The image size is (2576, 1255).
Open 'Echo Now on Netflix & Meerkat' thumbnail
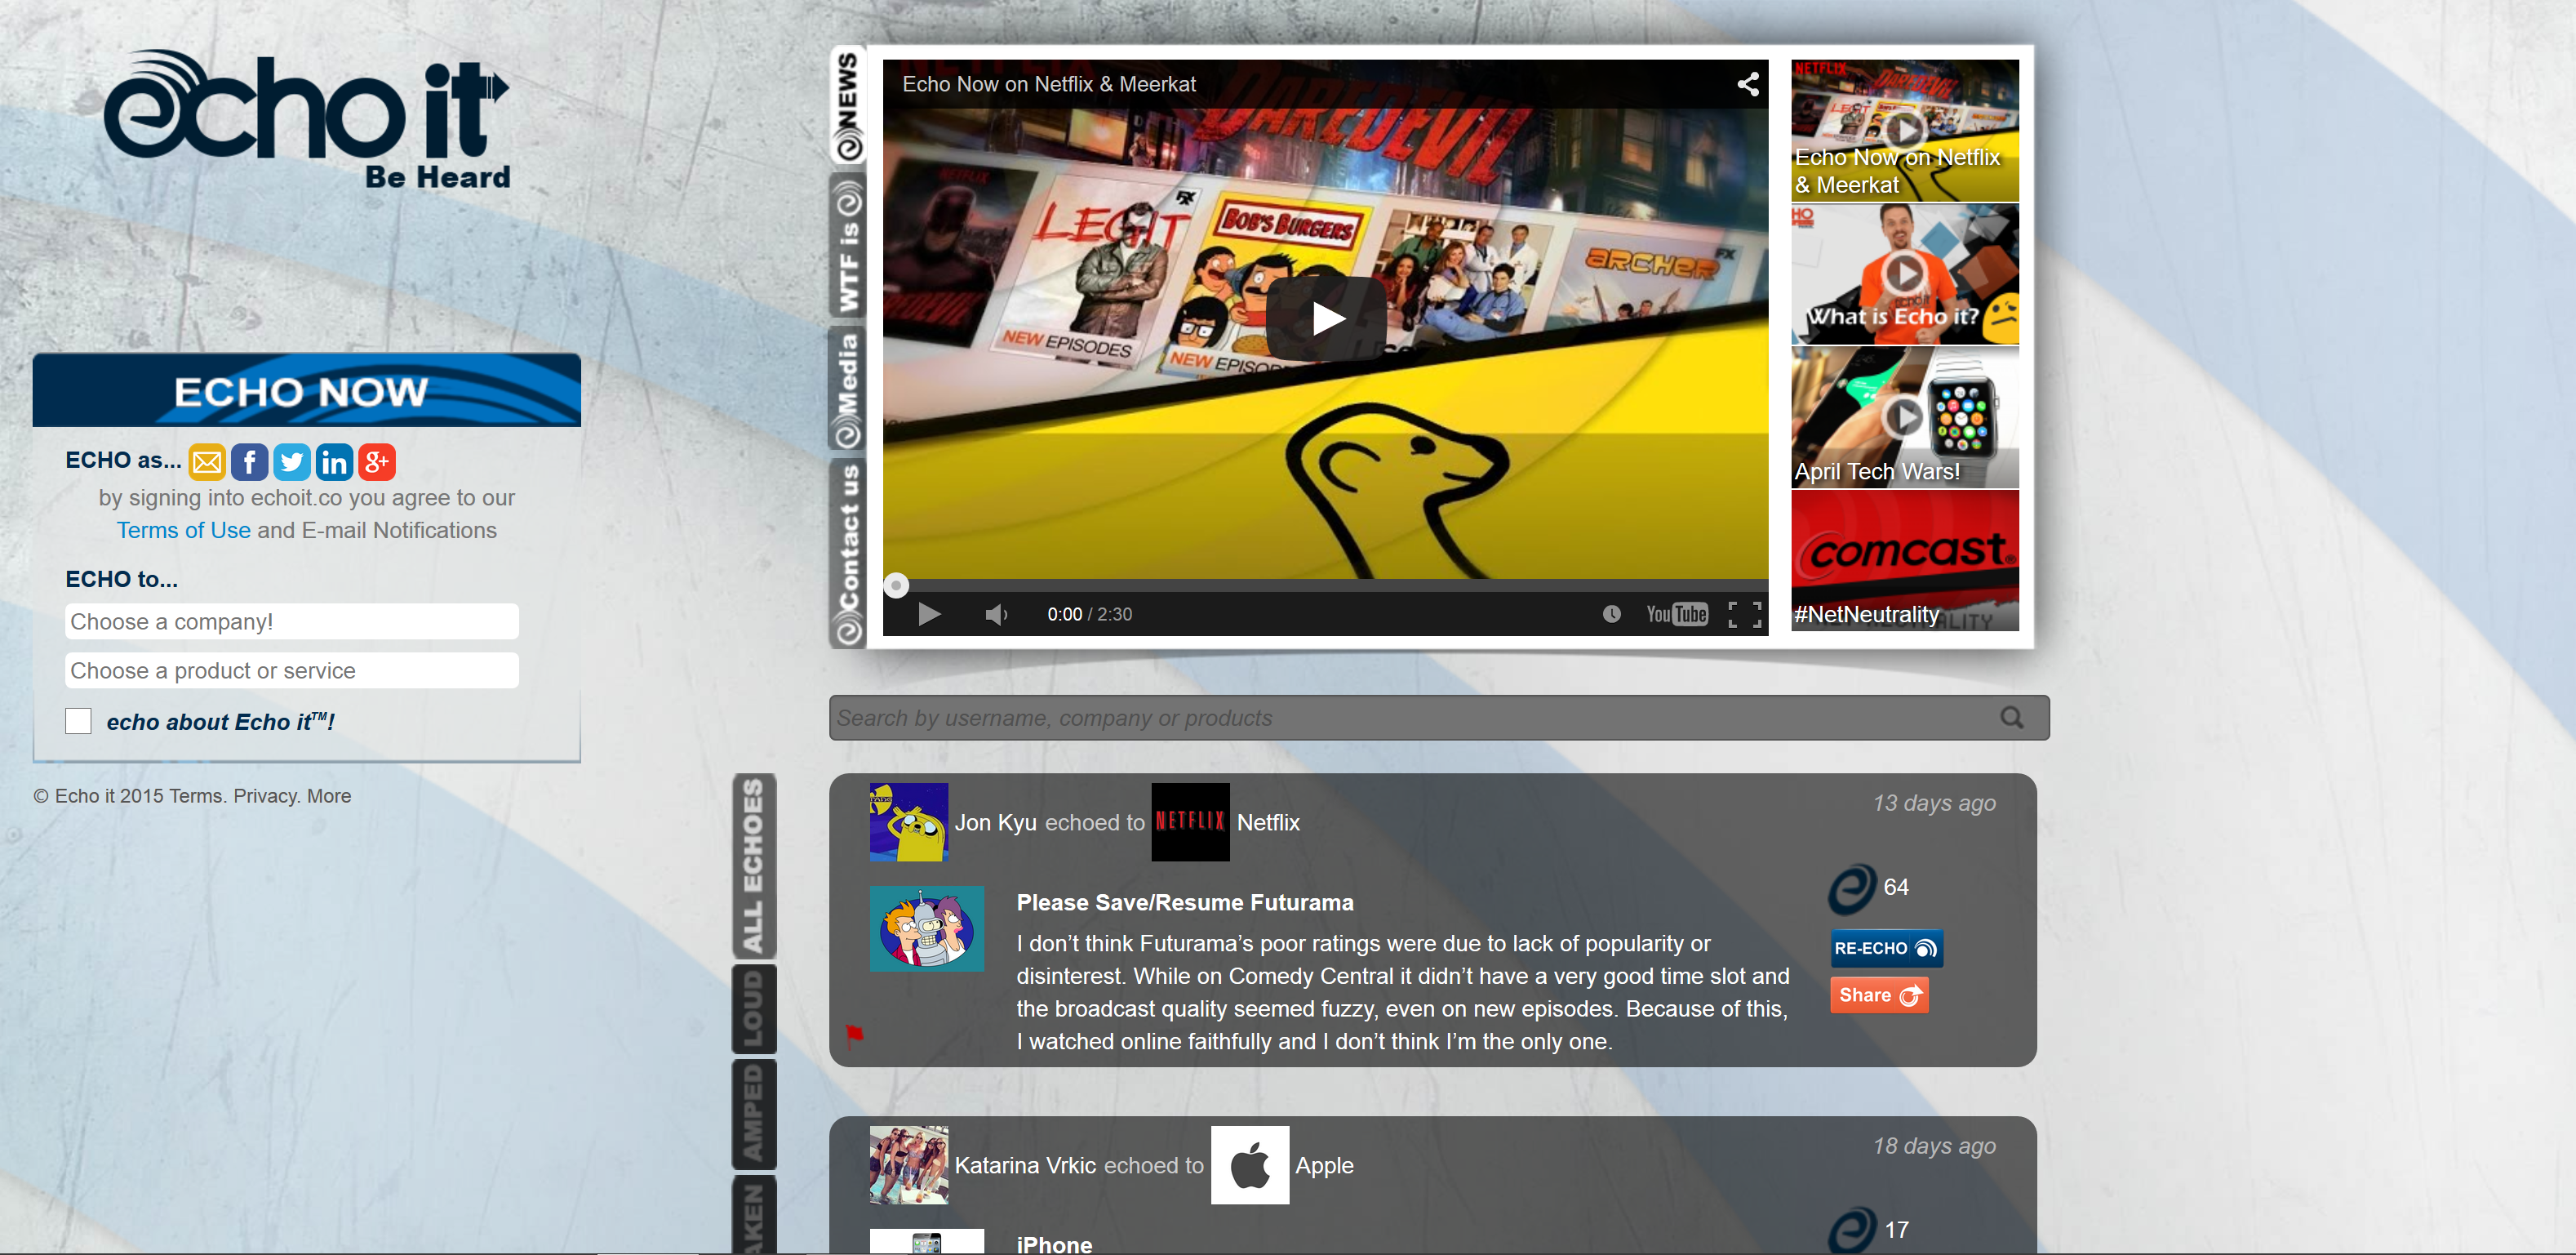pos(1904,130)
